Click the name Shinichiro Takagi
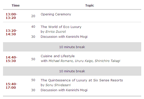Viewport: 144px width, 99px height. click(x=108, y=61)
